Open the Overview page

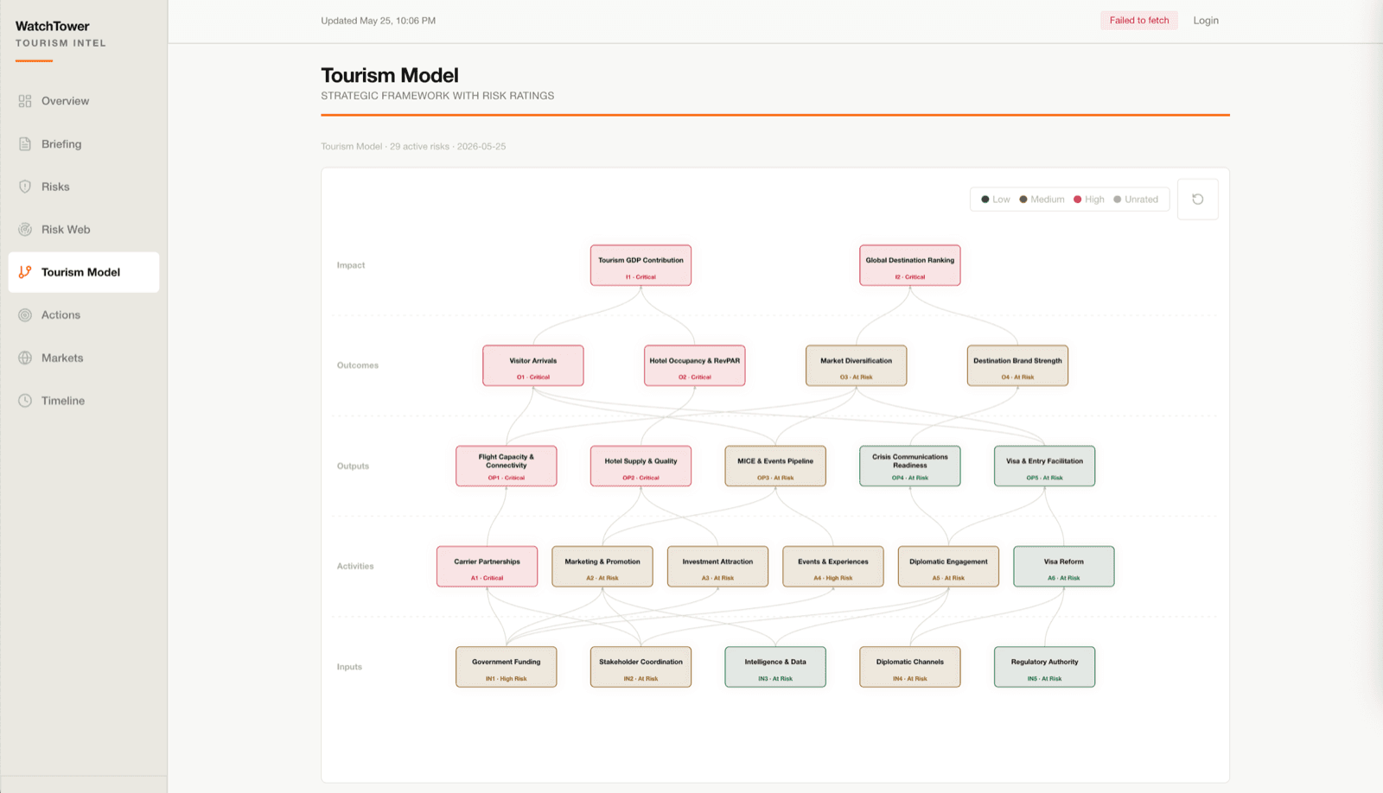pos(84,101)
